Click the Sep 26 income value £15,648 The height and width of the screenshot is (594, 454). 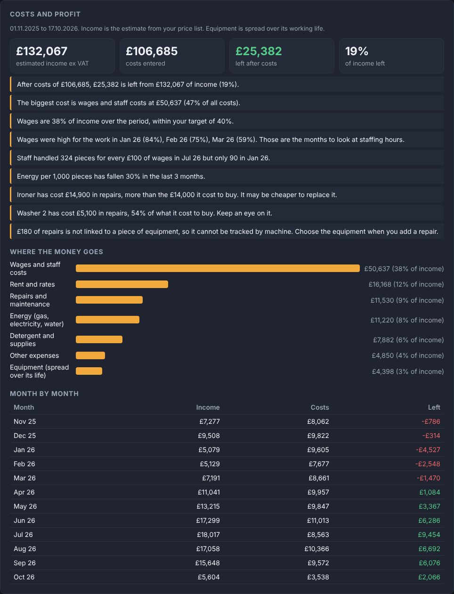[x=208, y=563]
